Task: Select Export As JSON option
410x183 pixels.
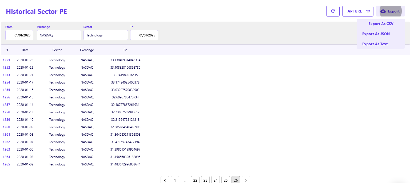Action: coord(376,34)
